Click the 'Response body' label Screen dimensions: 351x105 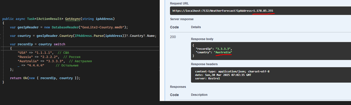(202, 39)
